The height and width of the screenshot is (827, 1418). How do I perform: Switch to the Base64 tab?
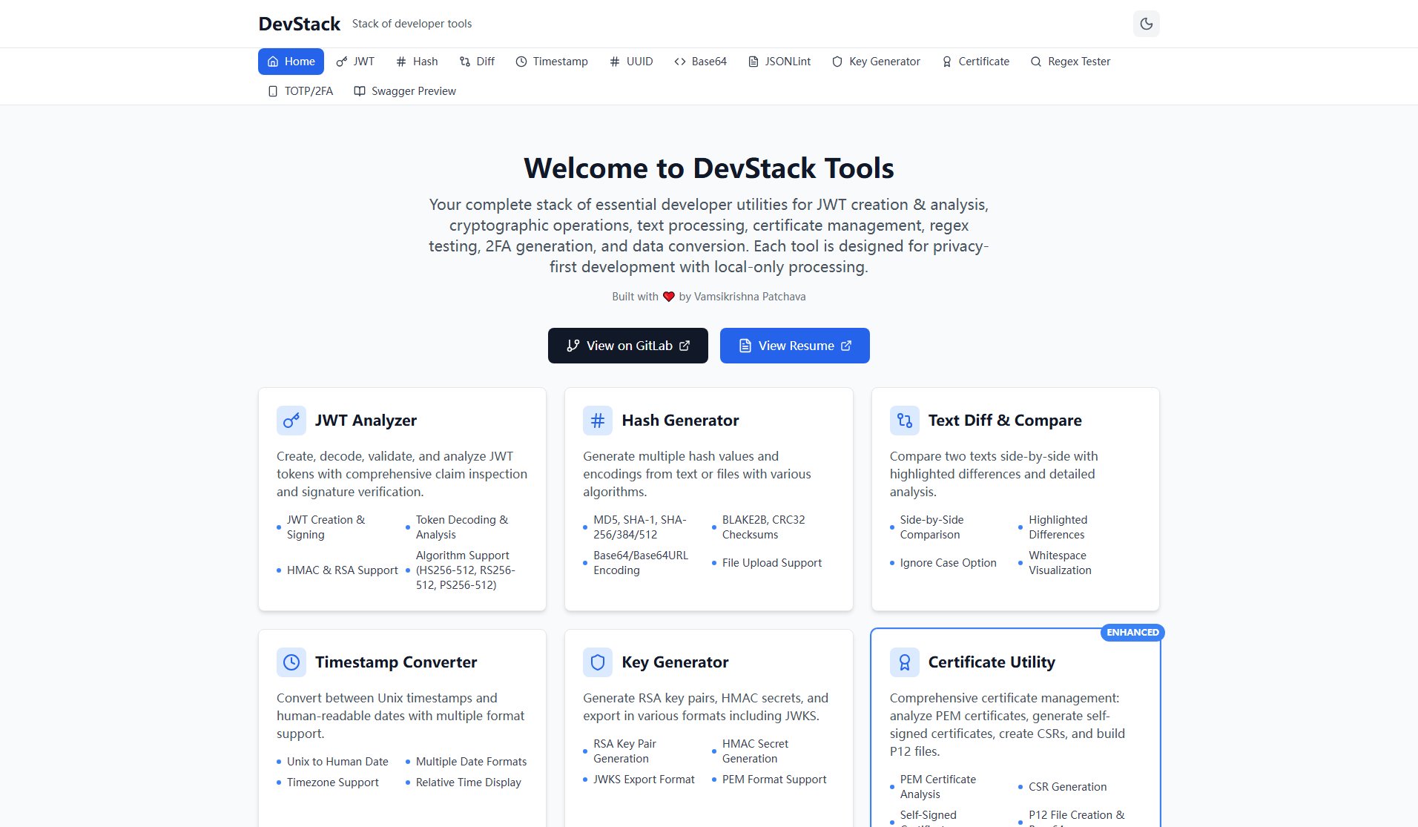coord(701,62)
